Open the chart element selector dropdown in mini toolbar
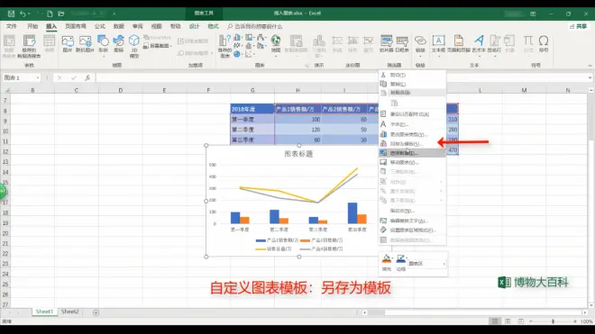Viewport: 595px width, 334px height. [444, 264]
